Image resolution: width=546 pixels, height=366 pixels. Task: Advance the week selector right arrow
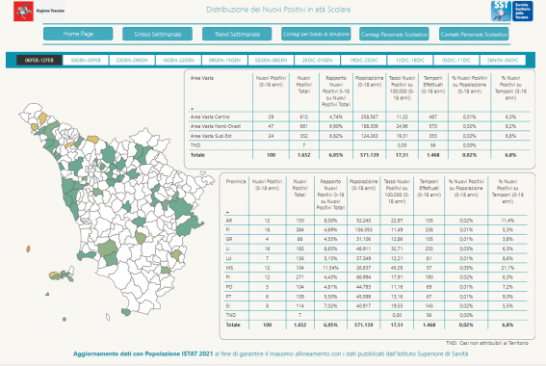coord(531,61)
